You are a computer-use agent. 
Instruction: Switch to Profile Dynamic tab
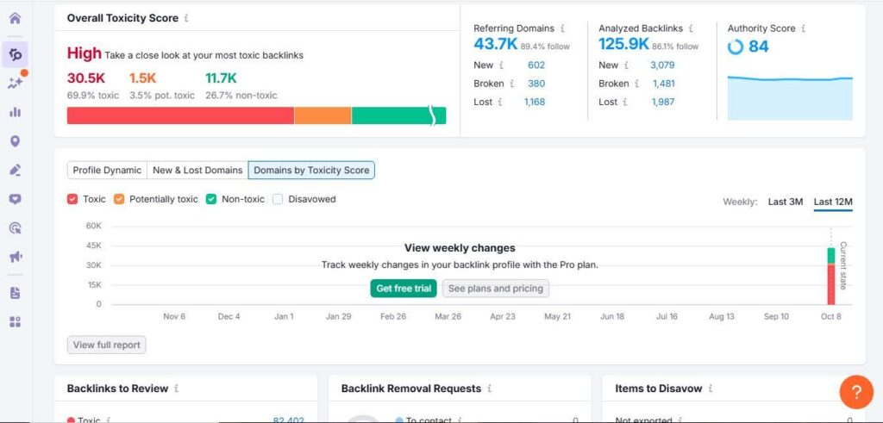pyautogui.click(x=107, y=171)
